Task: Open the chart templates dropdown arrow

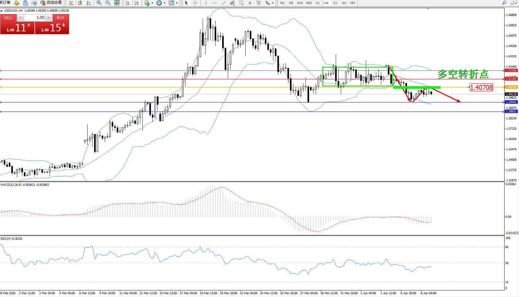Action: [x=177, y=3]
